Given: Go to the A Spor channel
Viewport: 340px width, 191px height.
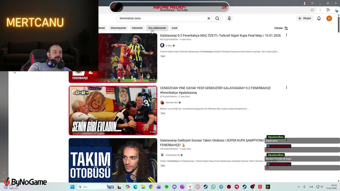Looking at the screenshot, I should click(x=169, y=46).
